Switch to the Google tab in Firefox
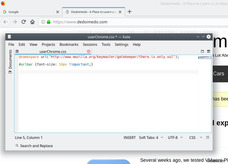228x164 pixels. (31, 12)
